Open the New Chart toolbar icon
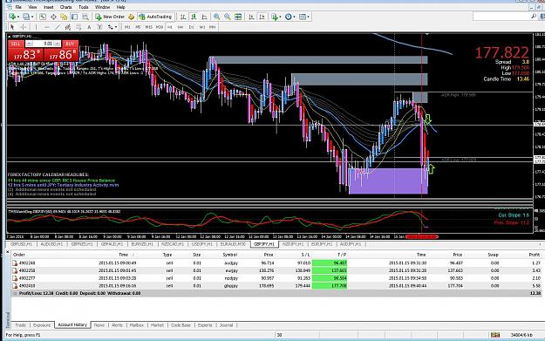The width and height of the screenshot is (545, 341). tap(12, 17)
